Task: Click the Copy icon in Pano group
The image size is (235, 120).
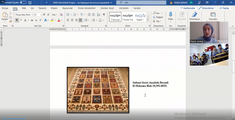Action: pos(10,17)
